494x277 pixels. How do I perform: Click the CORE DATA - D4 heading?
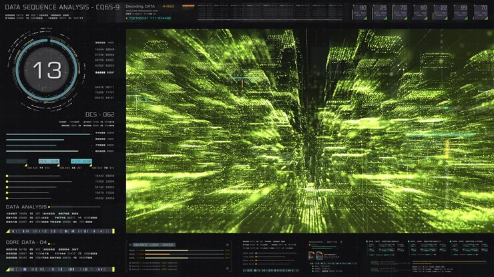26,242
